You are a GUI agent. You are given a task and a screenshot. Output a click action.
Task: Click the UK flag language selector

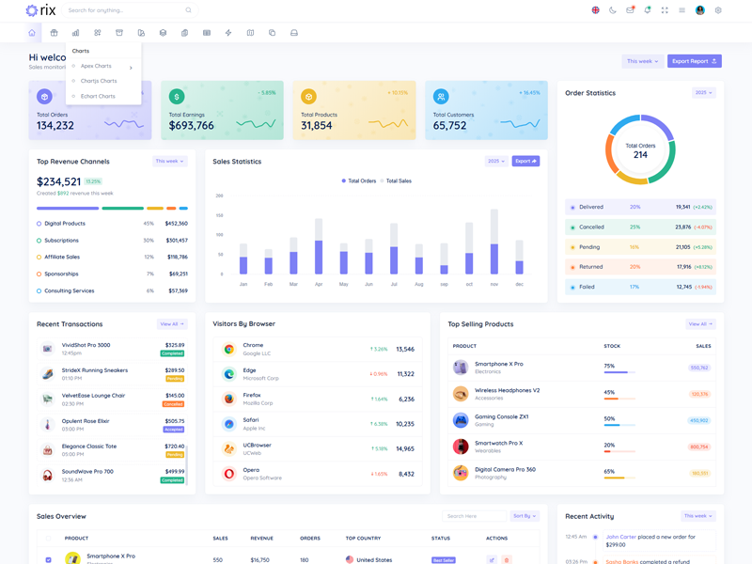tap(595, 10)
